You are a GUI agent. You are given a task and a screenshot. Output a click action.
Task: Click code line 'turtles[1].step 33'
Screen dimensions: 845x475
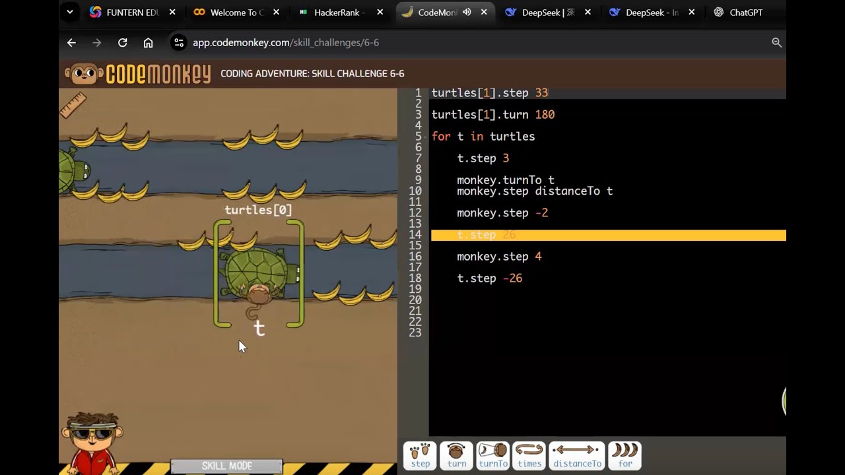pyautogui.click(x=489, y=93)
